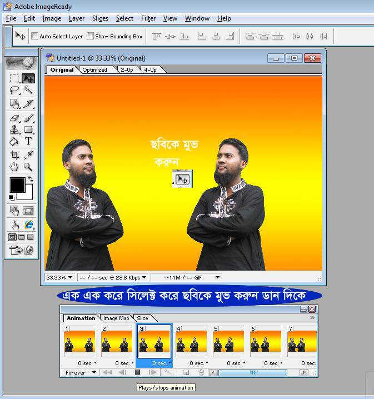
Task: Select the previous frame button
Action: pyautogui.click(x=122, y=372)
